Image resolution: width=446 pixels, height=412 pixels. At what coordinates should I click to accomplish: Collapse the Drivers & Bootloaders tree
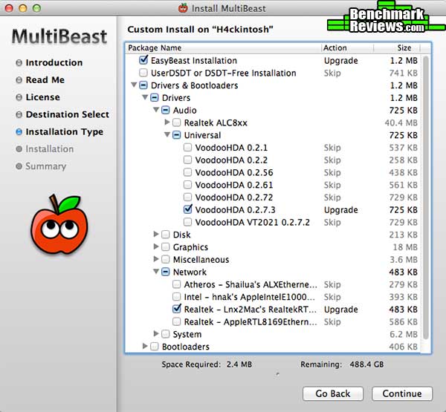[134, 85]
